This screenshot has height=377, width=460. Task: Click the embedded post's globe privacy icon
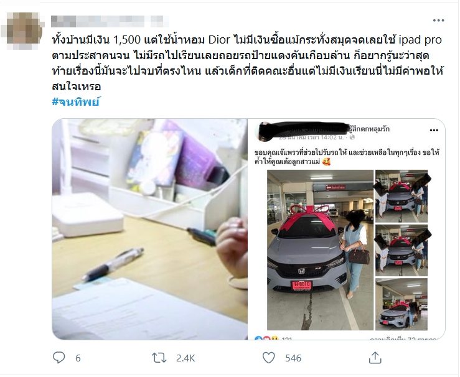(x=352, y=137)
